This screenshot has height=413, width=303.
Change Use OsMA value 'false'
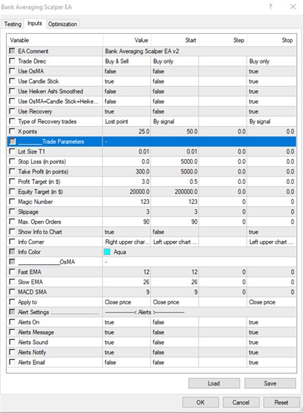pyautogui.click(x=127, y=72)
